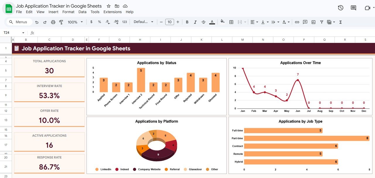The image size is (375, 178).
Task: Star the Job Application Tracker spreadsheet
Action: 108,6
